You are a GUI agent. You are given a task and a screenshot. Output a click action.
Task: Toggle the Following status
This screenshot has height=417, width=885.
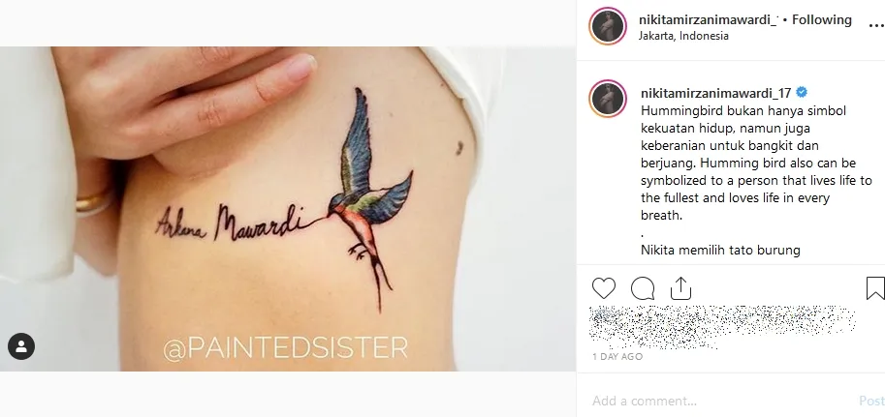point(822,19)
